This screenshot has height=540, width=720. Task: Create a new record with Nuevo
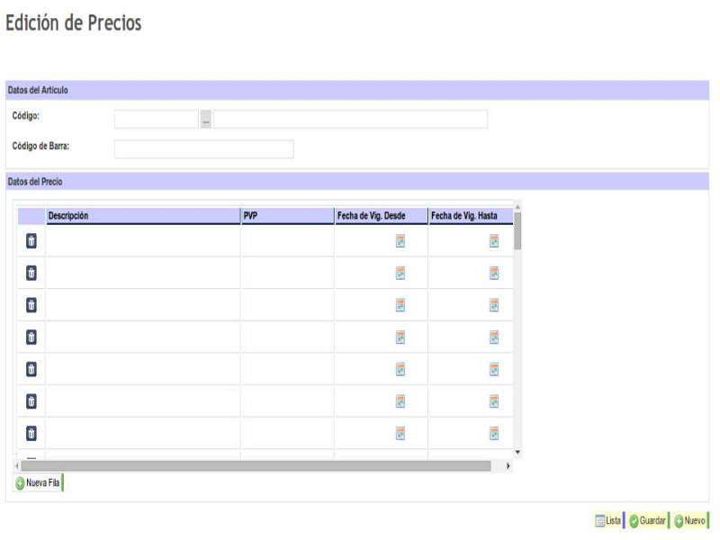(x=690, y=521)
